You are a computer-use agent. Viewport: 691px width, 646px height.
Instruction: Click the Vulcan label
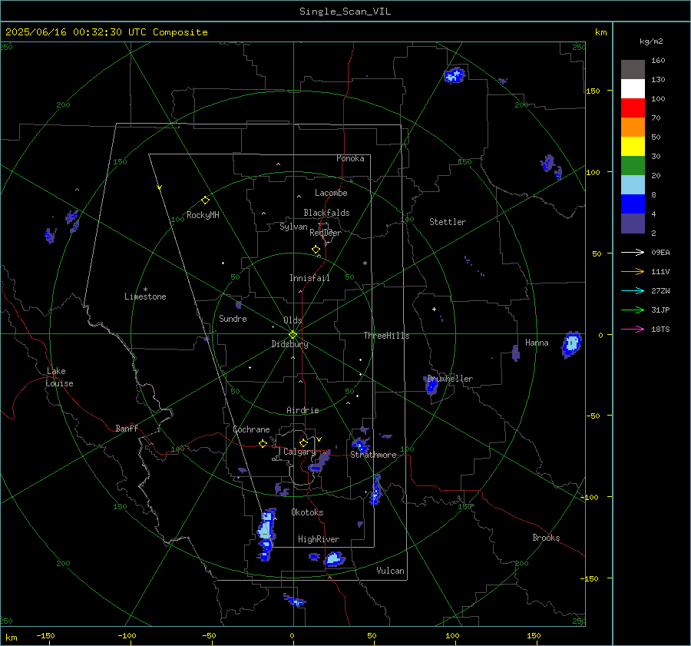390,571
